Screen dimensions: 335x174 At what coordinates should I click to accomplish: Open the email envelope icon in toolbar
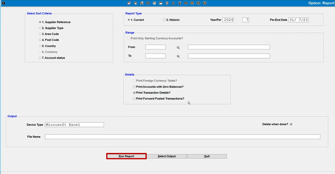coord(148,3)
